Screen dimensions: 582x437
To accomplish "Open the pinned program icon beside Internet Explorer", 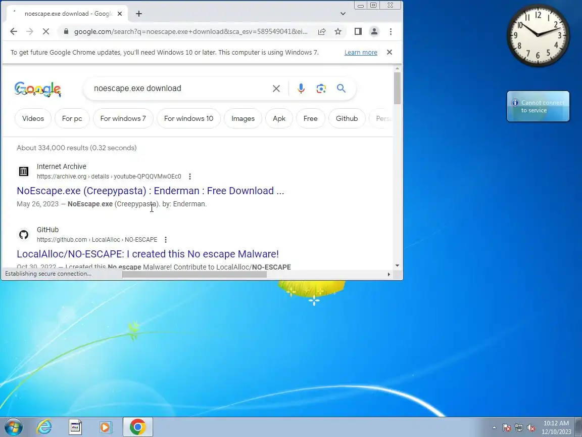I will [75, 427].
